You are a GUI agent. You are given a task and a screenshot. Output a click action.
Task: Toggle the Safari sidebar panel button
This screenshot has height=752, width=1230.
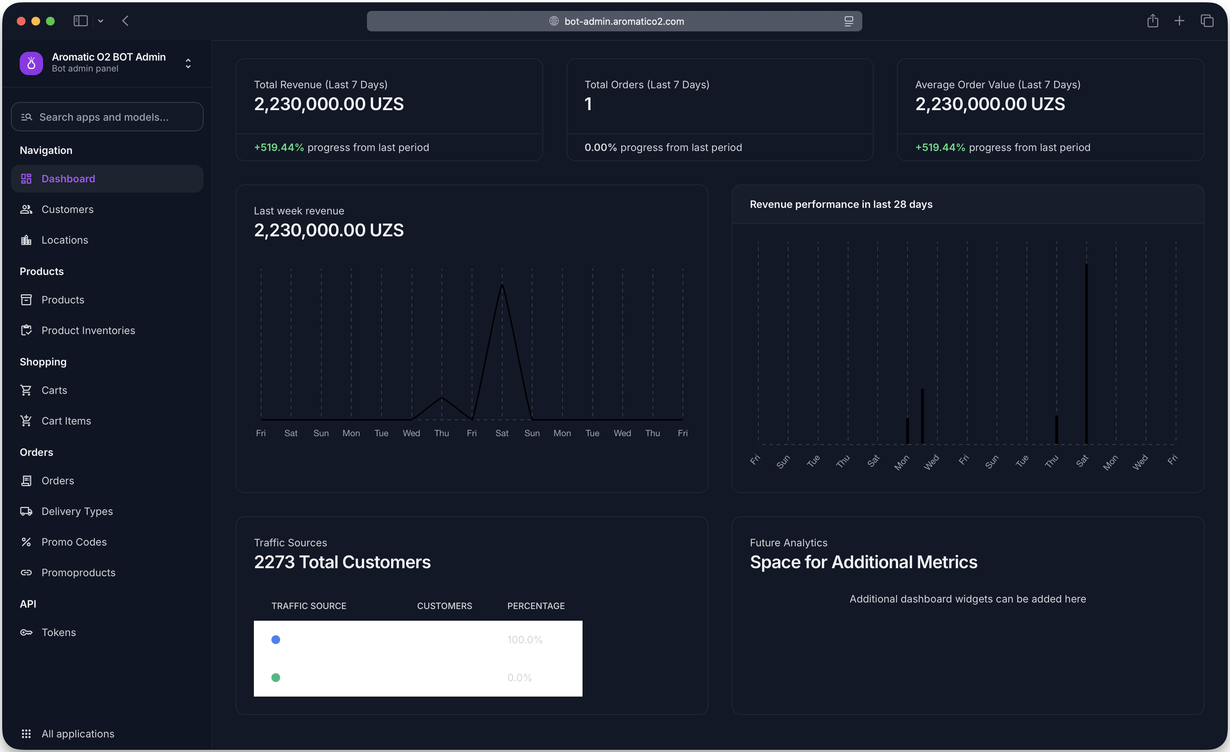pos(80,21)
